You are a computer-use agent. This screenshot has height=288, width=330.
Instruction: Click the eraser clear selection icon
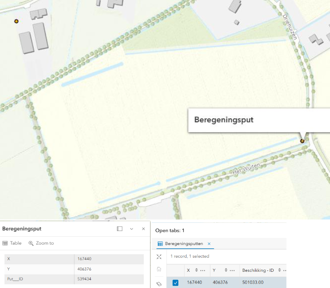pos(159,284)
